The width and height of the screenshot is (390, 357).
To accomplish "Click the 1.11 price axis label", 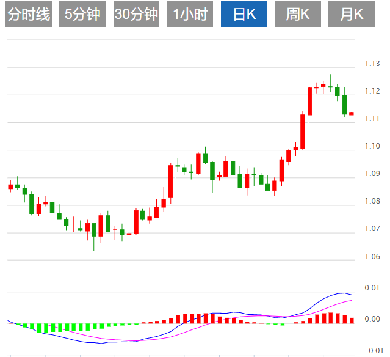I will [x=372, y=119].
